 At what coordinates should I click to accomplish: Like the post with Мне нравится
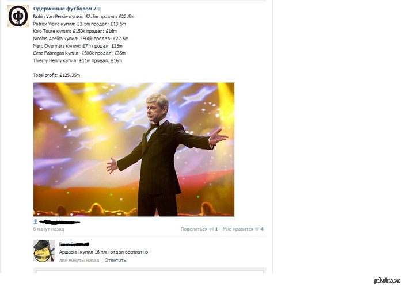click(x=238, y=229)
